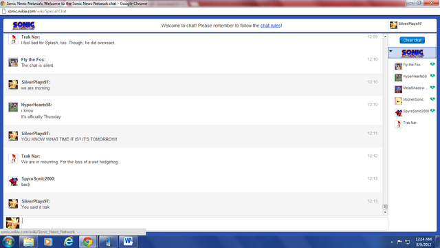Click the Clear chat button
440x248 pixels.
click(412, 40)
